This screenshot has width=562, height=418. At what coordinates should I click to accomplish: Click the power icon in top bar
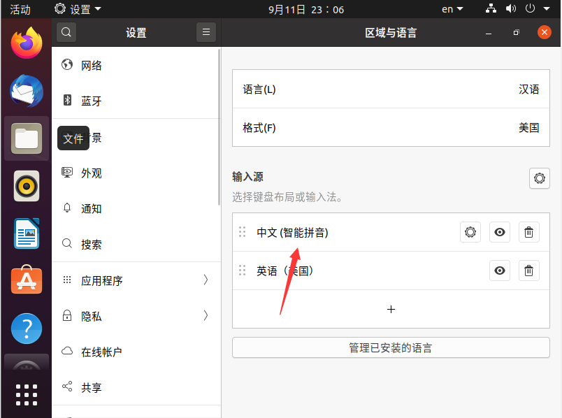point(530,8)
